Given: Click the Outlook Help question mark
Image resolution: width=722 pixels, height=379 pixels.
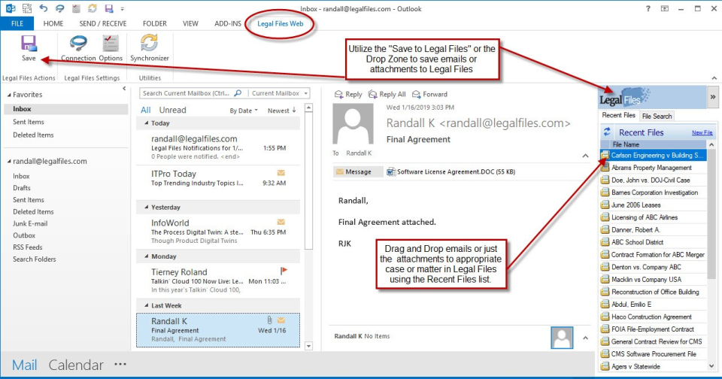Looking at the screenshot, I should pyautogui.click(x=648, y=8).
